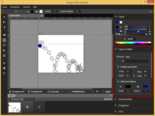Activate the Hand pan tool

click(x=4, y=68)
